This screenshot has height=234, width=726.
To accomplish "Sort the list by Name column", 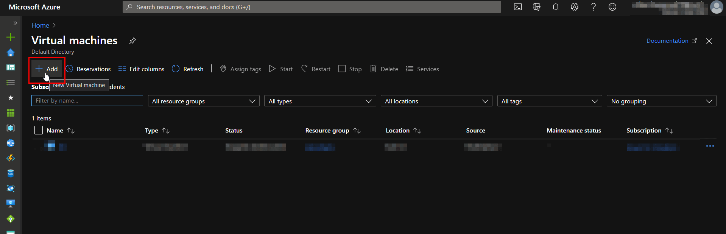I will coord(60,130).
